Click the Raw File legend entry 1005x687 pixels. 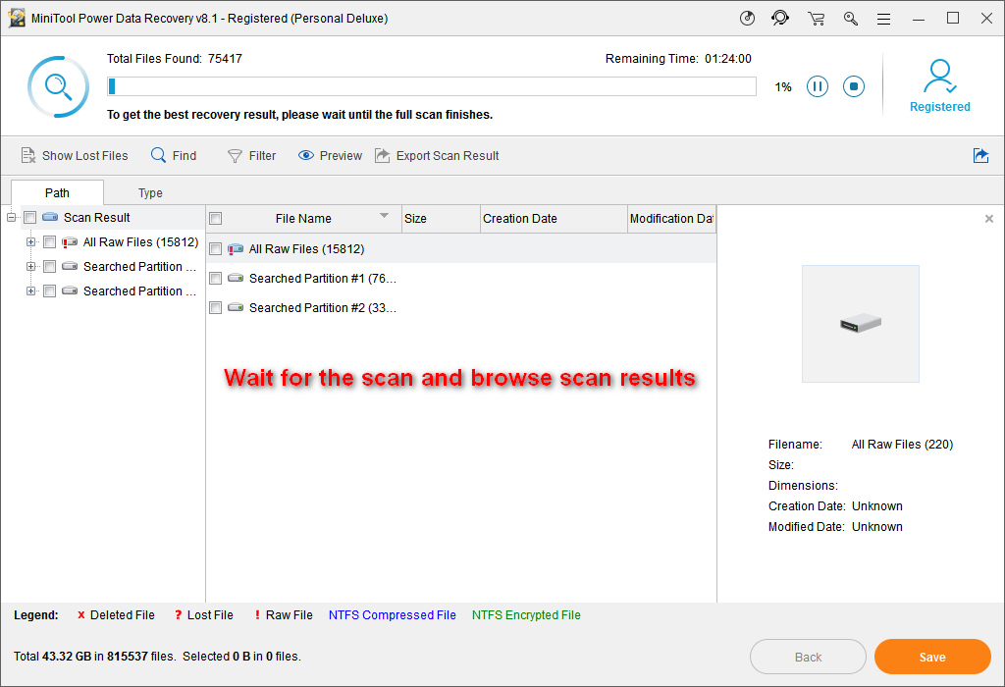(x=284, y=615)
